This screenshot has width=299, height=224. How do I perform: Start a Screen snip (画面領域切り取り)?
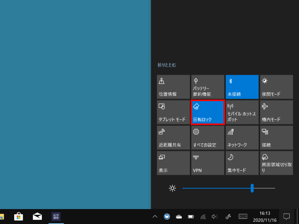(x=276, y=163)
